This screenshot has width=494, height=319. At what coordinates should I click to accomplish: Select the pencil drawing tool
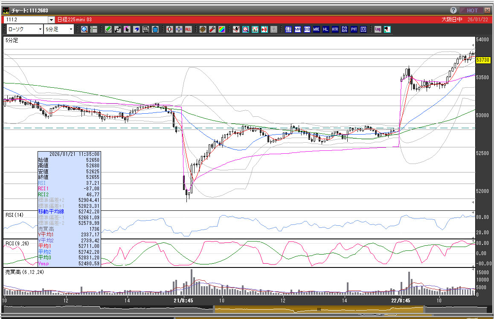[108, 29]
